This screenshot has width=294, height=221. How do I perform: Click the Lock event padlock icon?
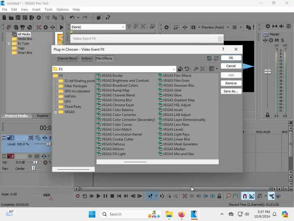[219, 196]
